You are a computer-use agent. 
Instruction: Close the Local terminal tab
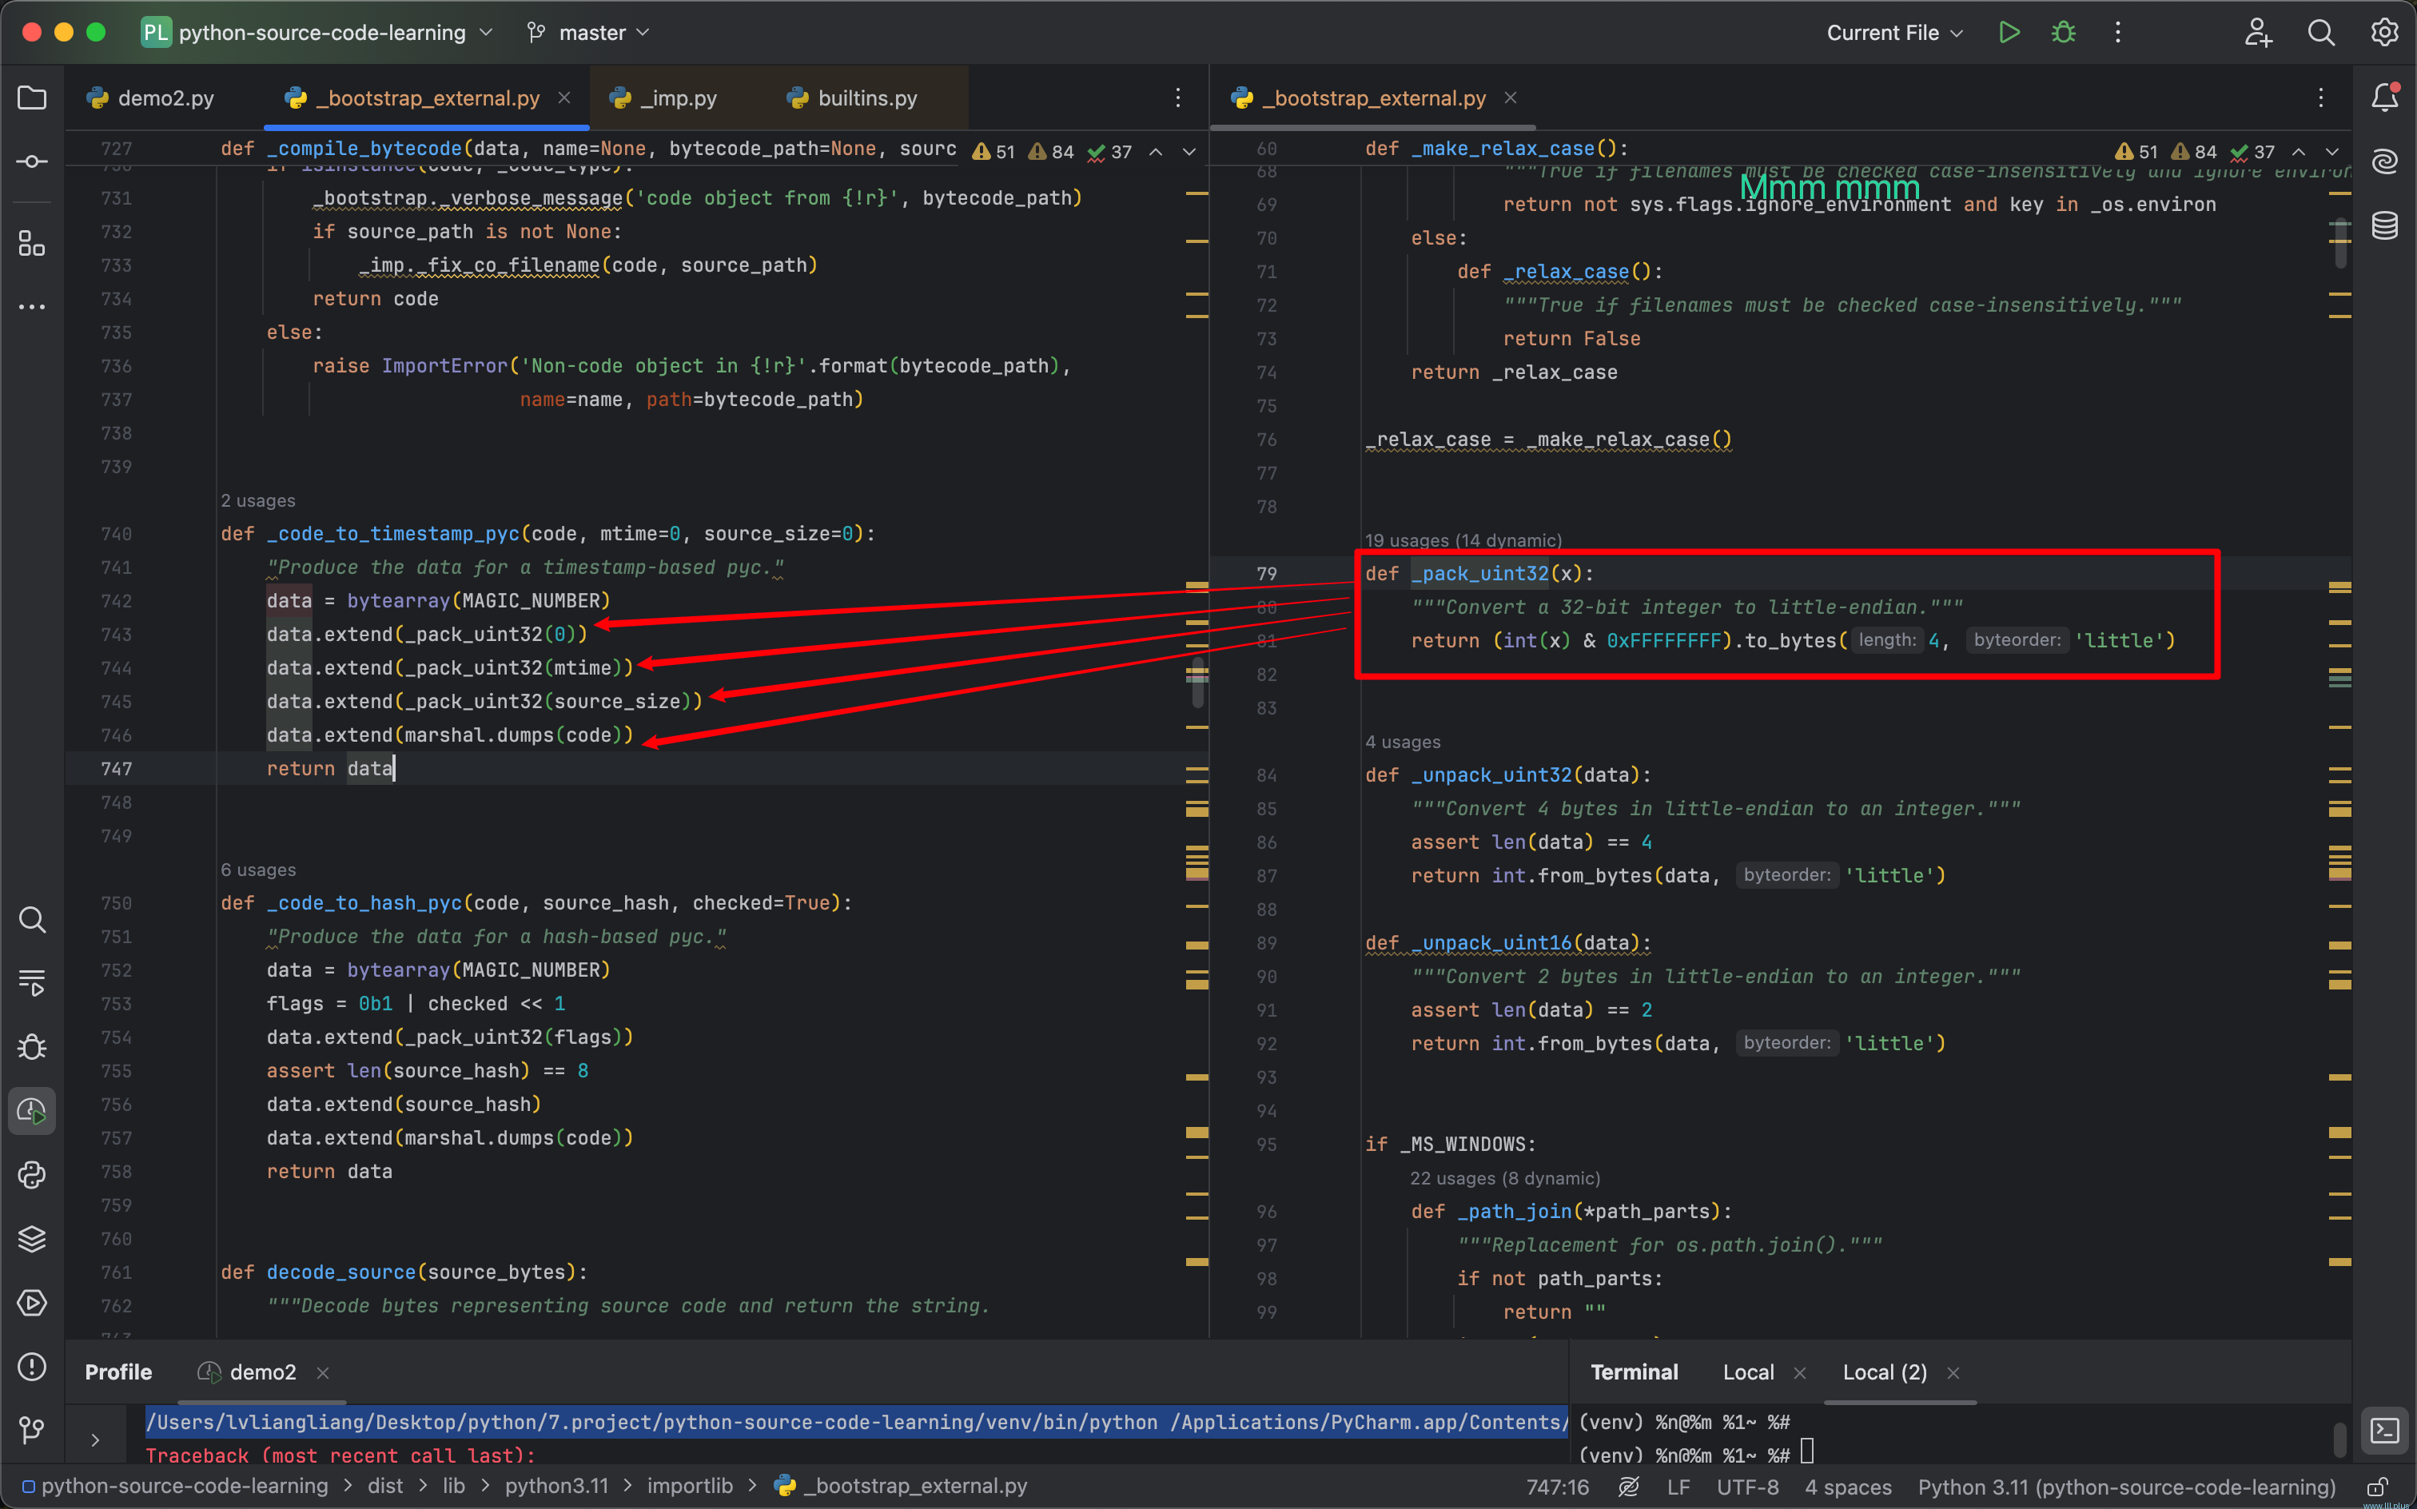click(x=1799, y=1372)
